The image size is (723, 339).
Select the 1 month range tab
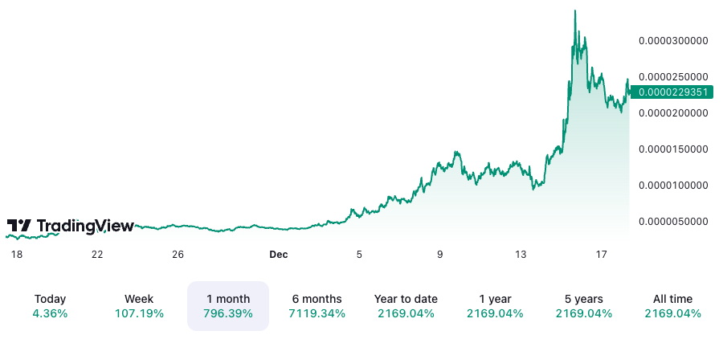[228, 306]
